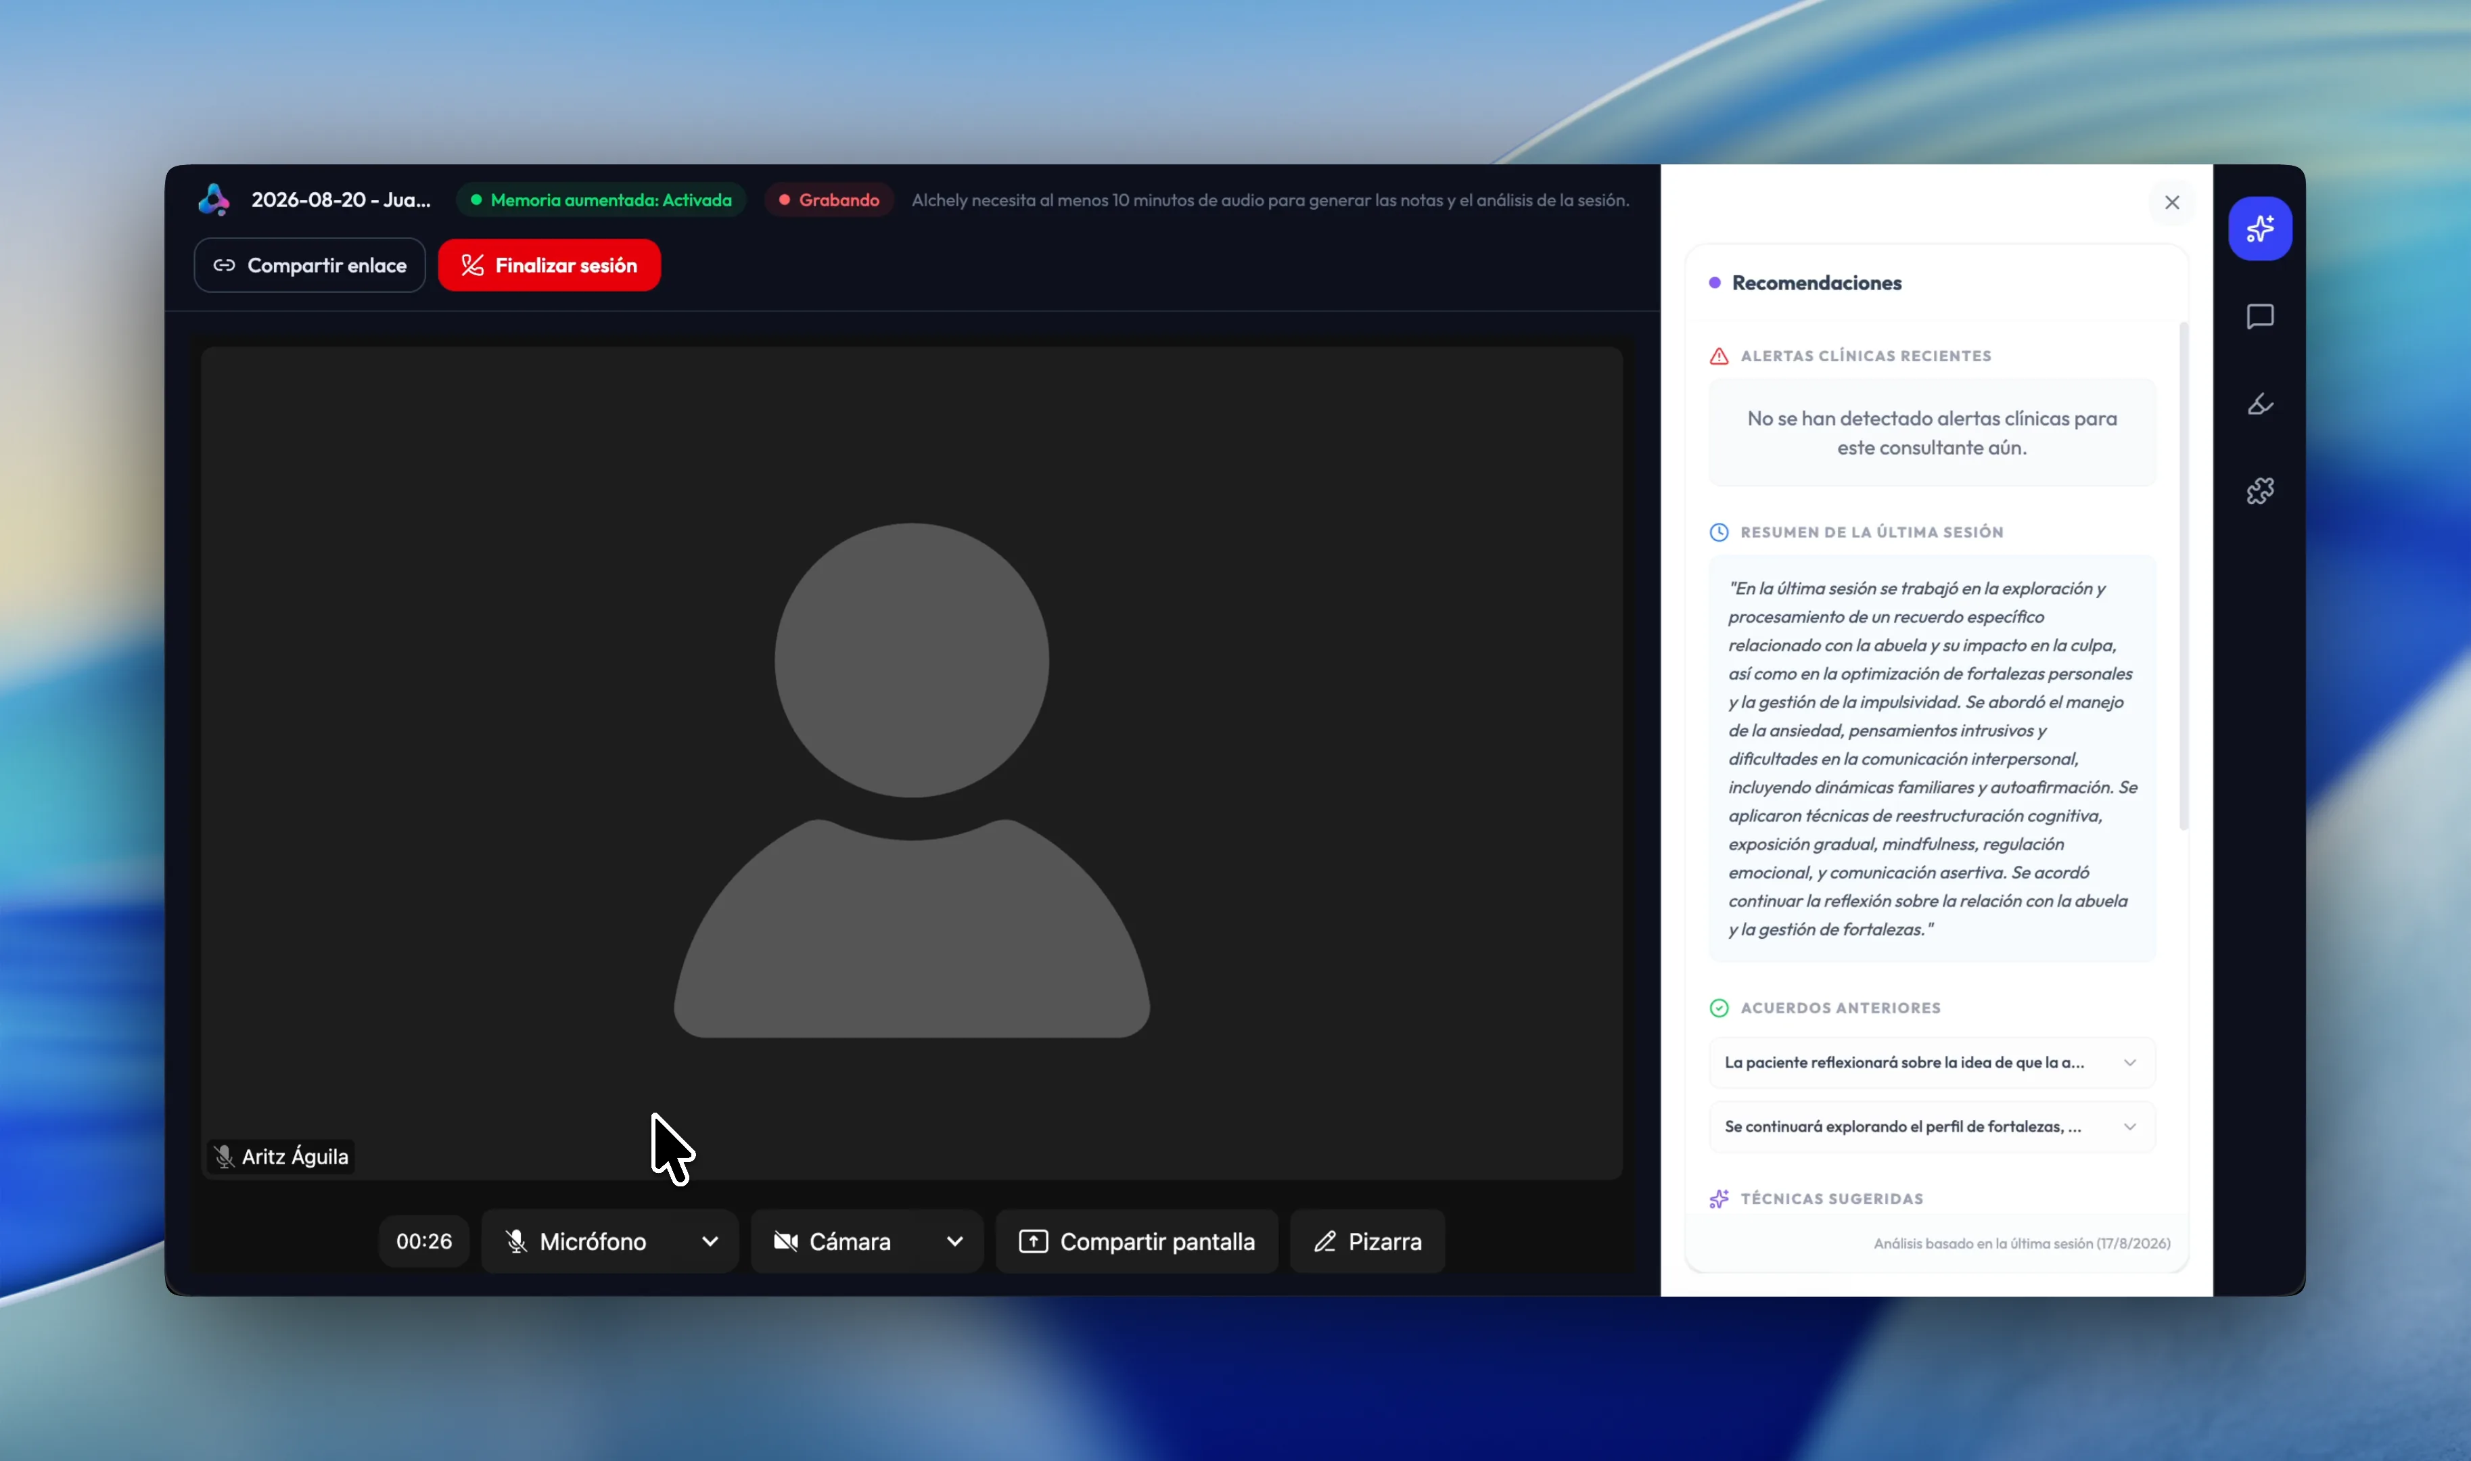Click Compartir enlace button
Viewport: 2471px width, 1461px height.
click(x=309, y=265)
